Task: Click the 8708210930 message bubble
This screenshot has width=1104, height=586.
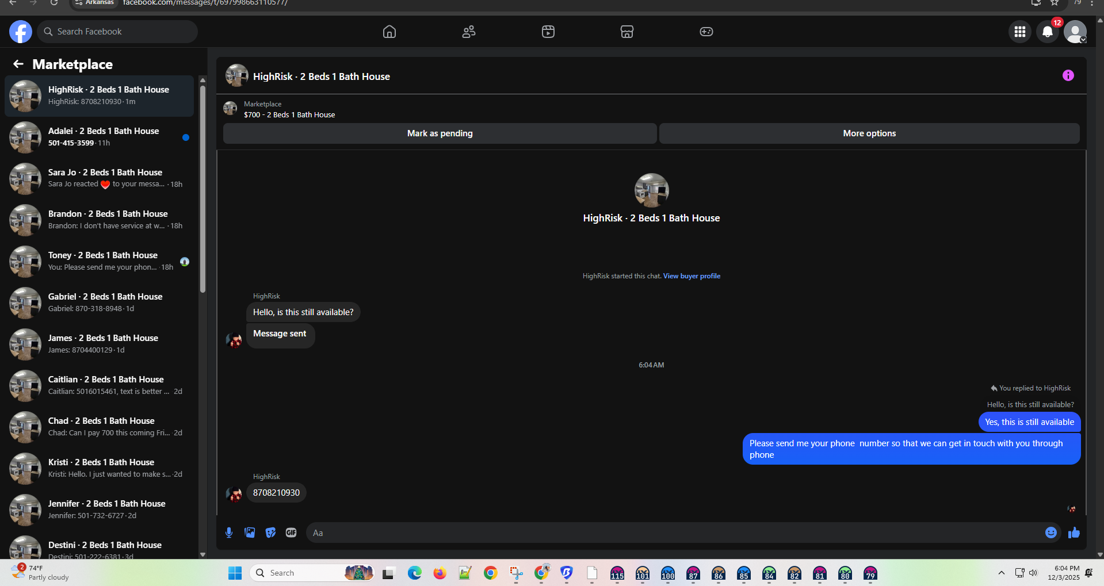Action: tap(276, 493)
